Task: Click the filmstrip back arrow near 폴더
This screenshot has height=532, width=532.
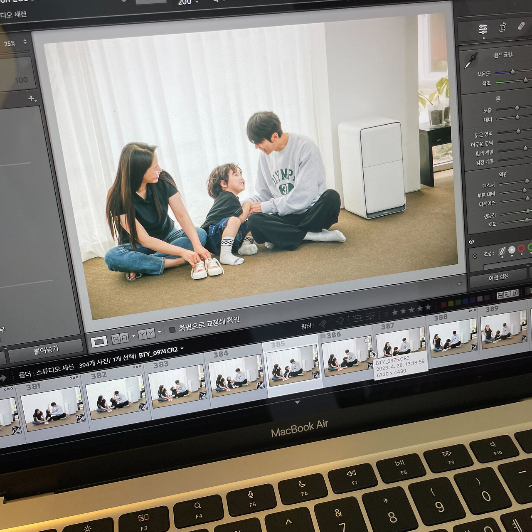Action: pyautogui.click(x=3, y=378)
